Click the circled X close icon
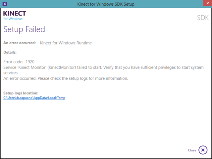212x159 pixels. [203, 150]
